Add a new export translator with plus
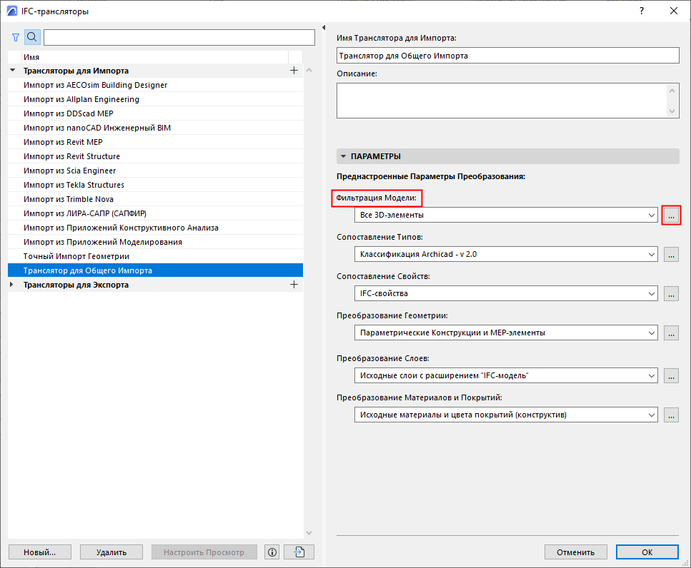The width and height of the screenshot is (691, 568). tap(294, 285)
